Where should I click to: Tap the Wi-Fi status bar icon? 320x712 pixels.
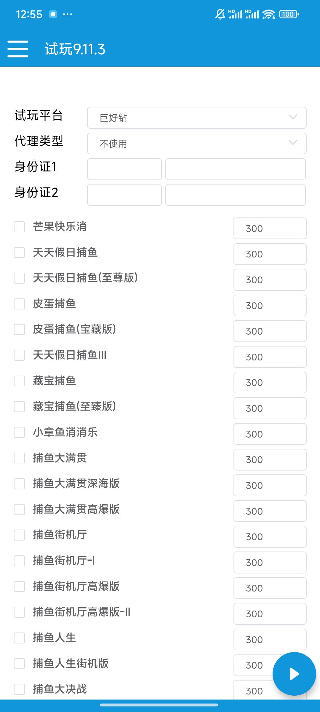[268, 14]
